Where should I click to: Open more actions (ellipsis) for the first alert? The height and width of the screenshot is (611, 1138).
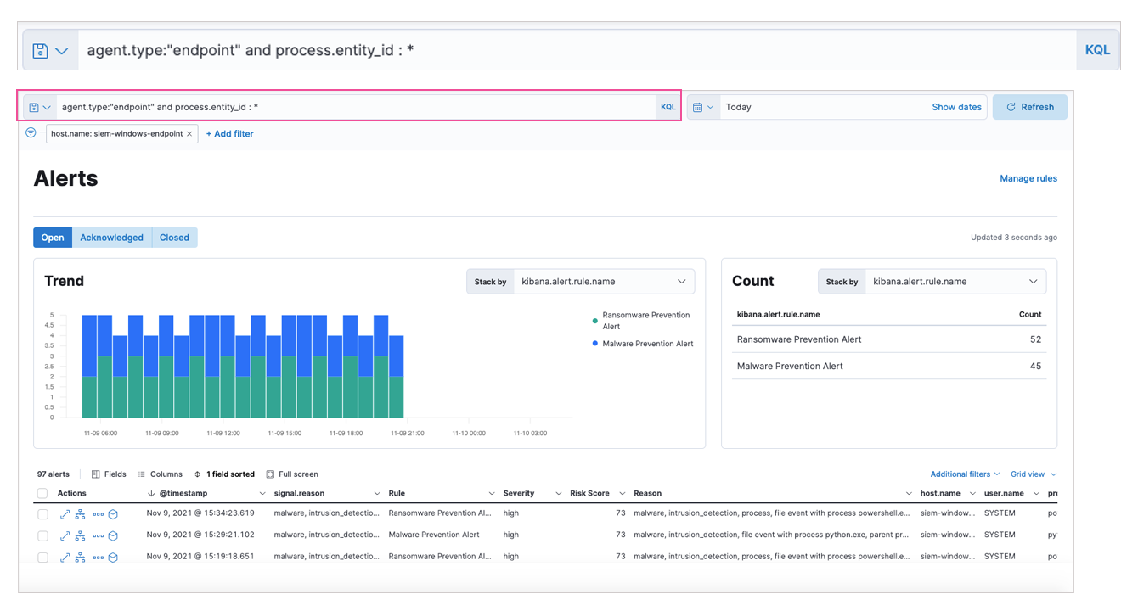click(x=99, y=513)
